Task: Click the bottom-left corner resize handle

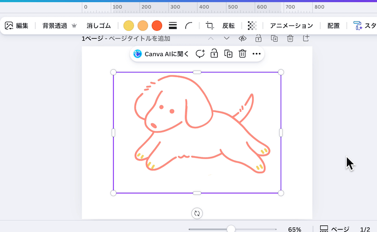Action: tap(113, 193)
